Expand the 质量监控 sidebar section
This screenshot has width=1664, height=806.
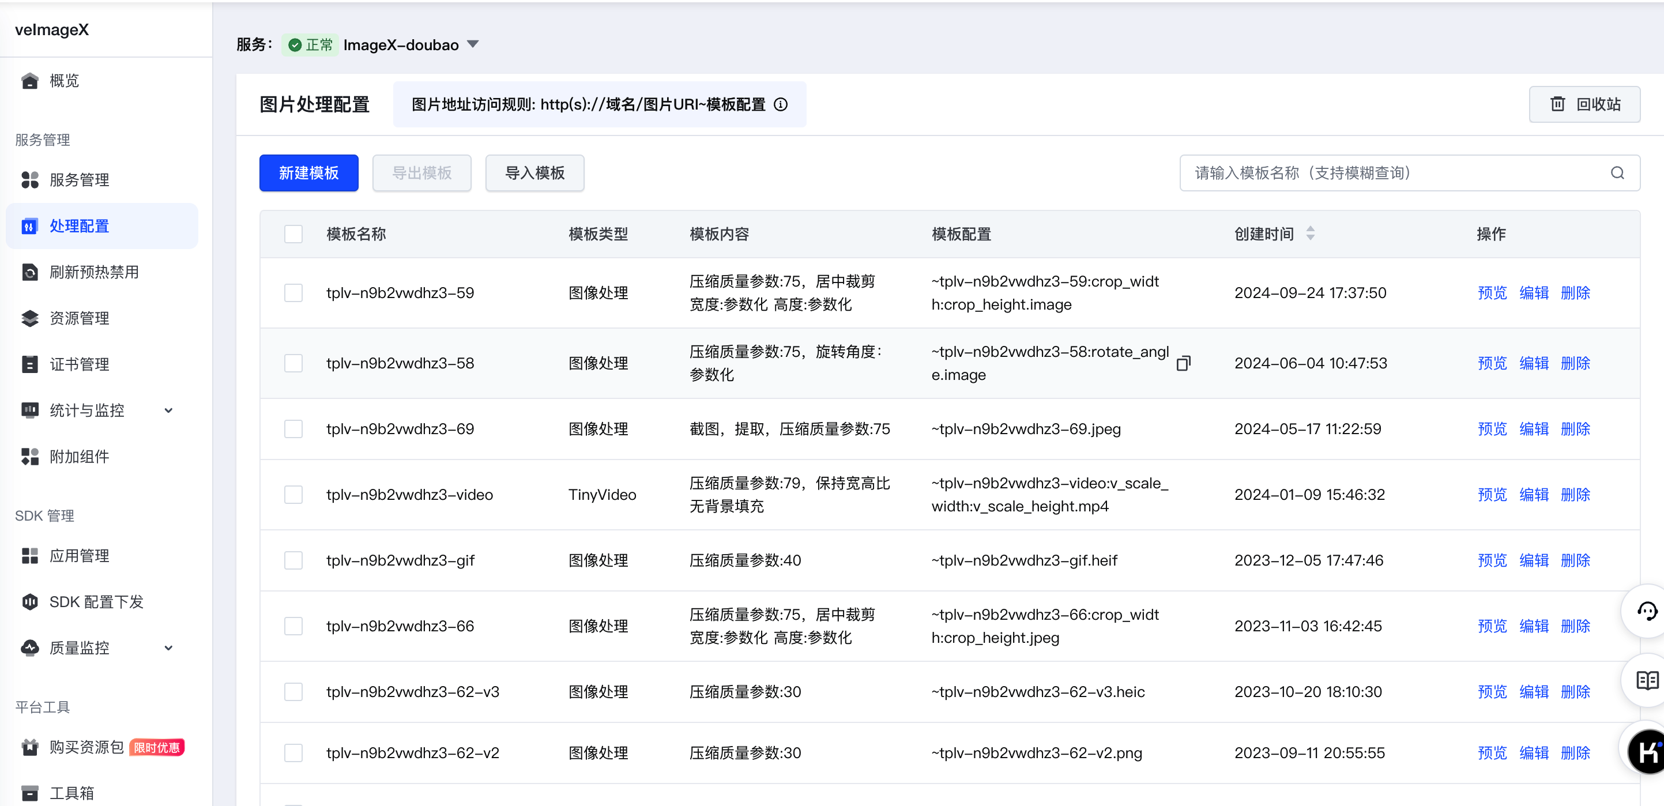(168, 648)
